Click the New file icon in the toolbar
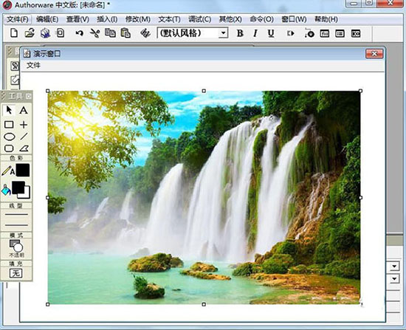The height and width of the screenshot is (330, 406). [x=14, y=33]
